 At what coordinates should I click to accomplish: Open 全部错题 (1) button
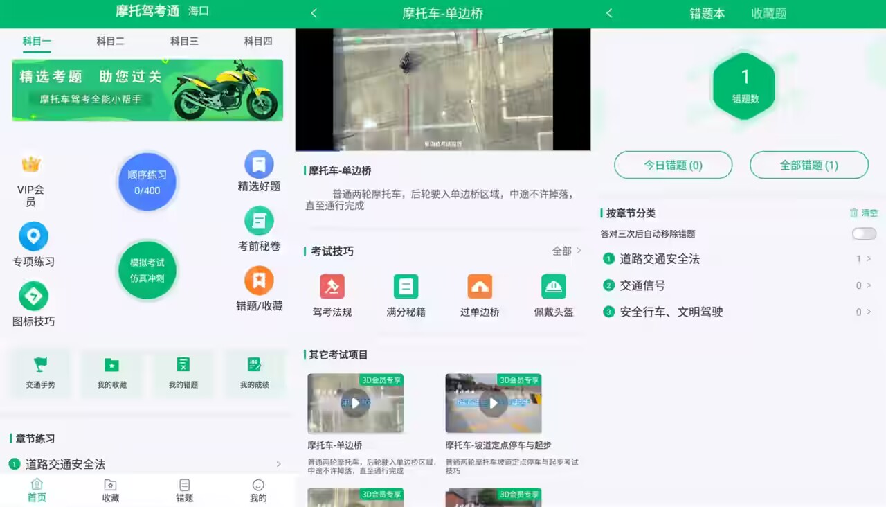(809, 165)
